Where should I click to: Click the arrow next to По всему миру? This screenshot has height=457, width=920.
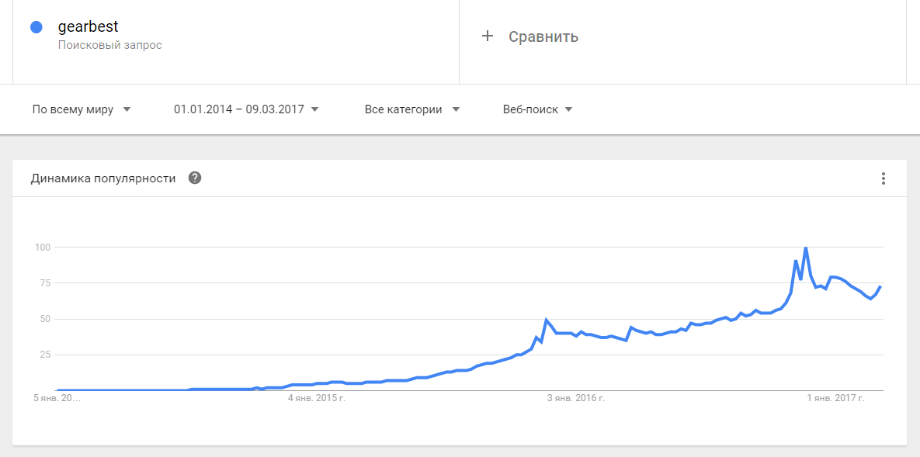[x=127, y=109]
